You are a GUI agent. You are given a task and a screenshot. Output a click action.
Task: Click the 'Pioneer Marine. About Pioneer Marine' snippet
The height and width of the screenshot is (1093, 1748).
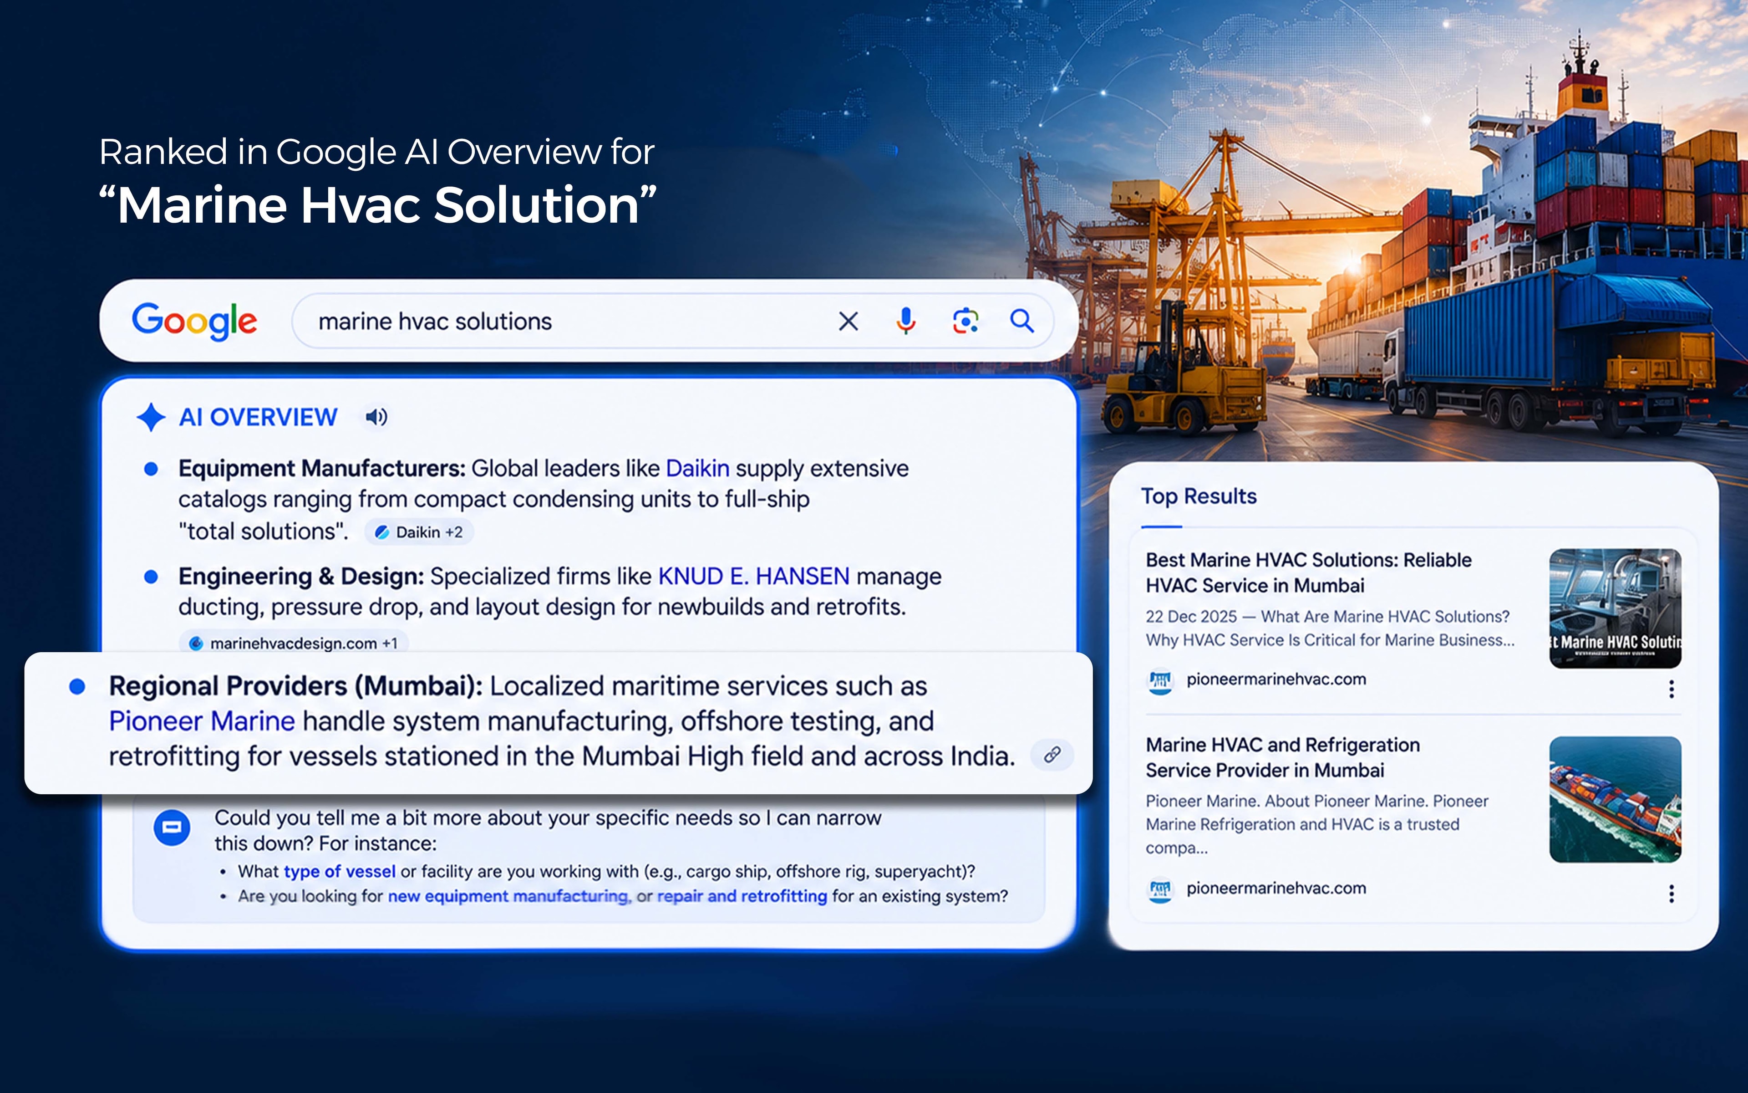[x=1317, y=824]
